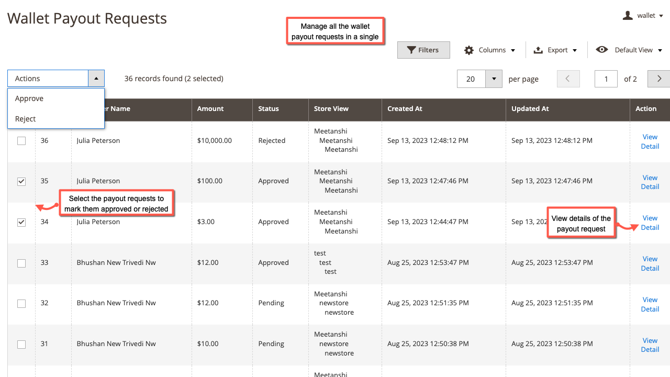Screen dimensions: 670x377
Task: Click the wallet user account icon
Action: (627, 15)
